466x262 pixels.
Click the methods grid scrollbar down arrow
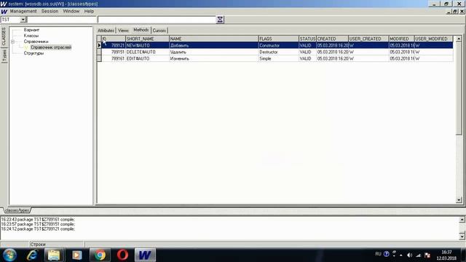(459, 200)
